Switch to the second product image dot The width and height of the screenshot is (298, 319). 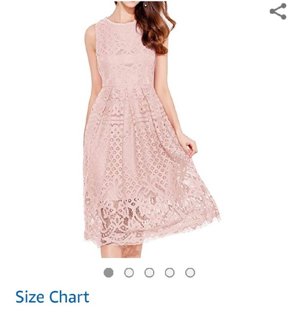(x=129, y=272)
